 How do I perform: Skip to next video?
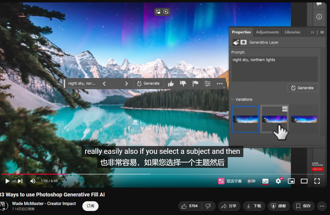click(x=20, y=181)
